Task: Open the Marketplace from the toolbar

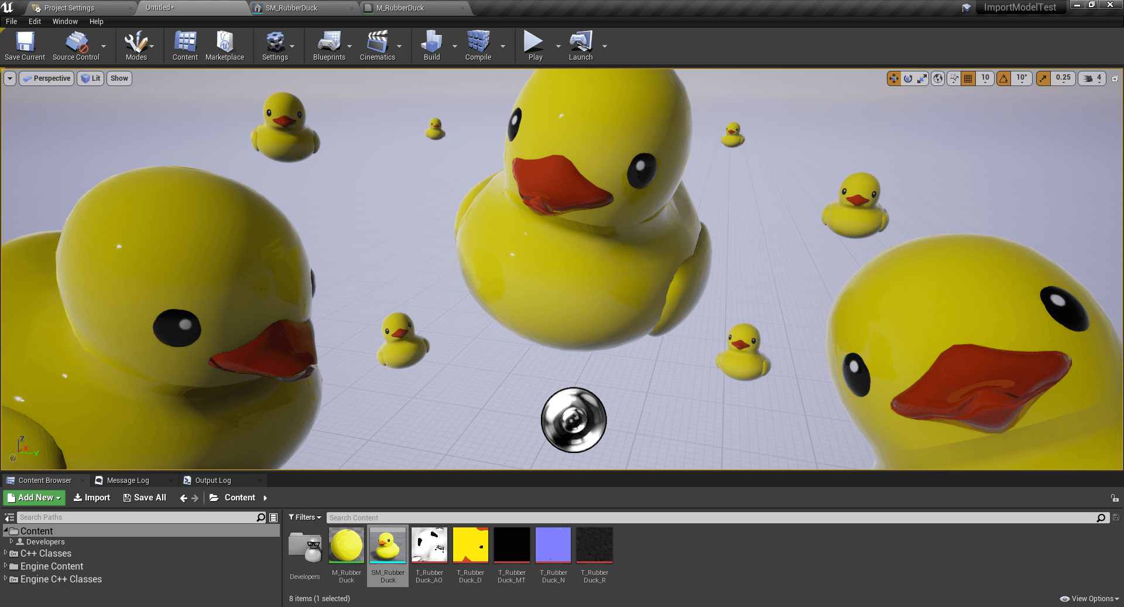Action: click(x=224, y=42)
